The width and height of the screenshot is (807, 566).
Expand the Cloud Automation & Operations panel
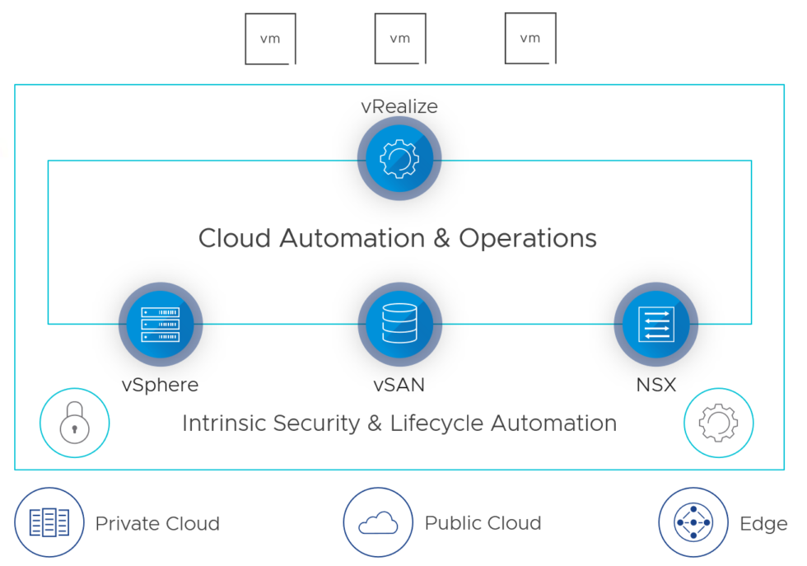coord(398,238)
